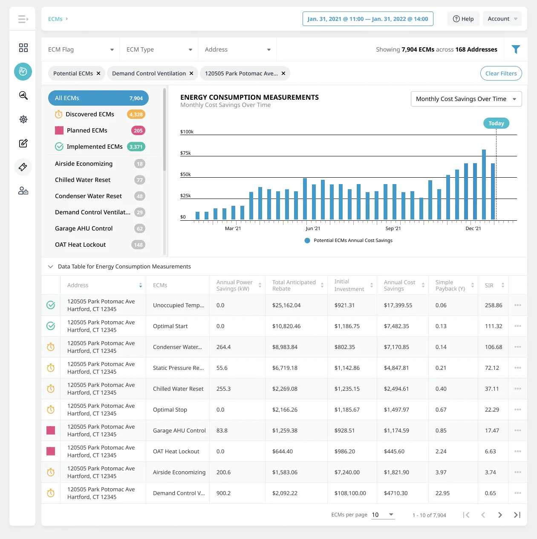Go to the next page of results
The width and height of the screenshot is (537, 539).
(500, 515)
